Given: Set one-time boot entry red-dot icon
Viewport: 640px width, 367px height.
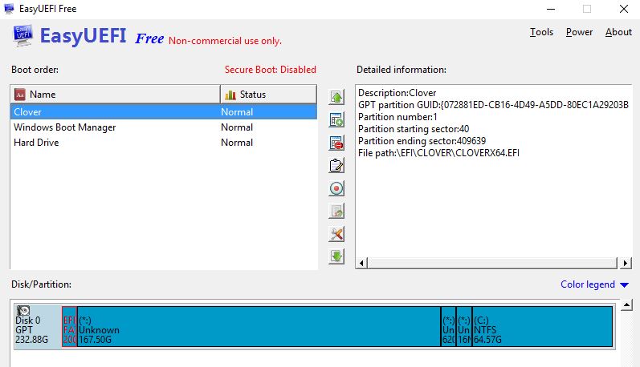Looking at the screenshot, I should (x=336, y=188).
